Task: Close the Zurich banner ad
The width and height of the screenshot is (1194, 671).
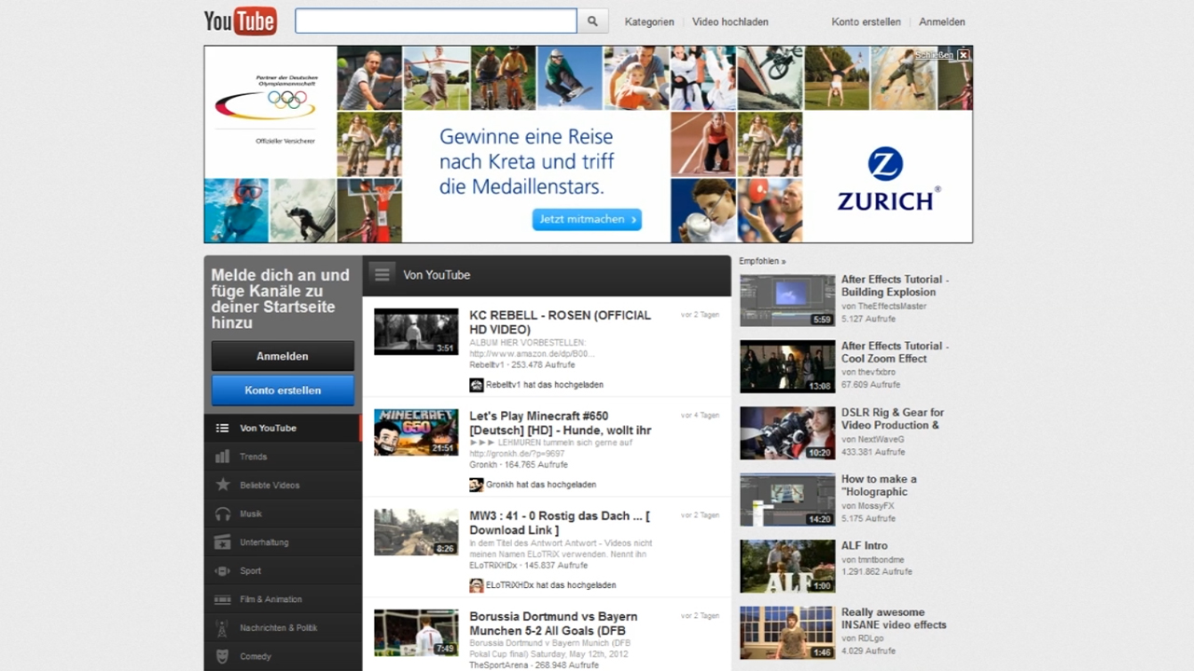Action: [x=964, y=55]
